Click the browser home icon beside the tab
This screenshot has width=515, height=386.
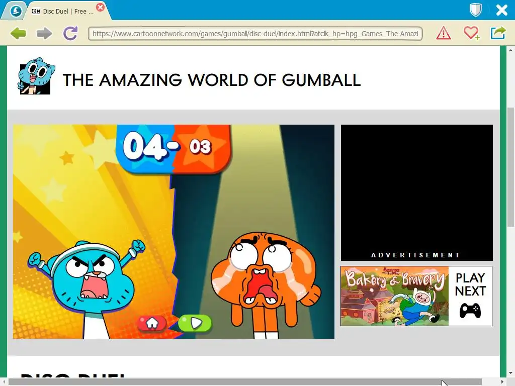[x=15, y=11]
